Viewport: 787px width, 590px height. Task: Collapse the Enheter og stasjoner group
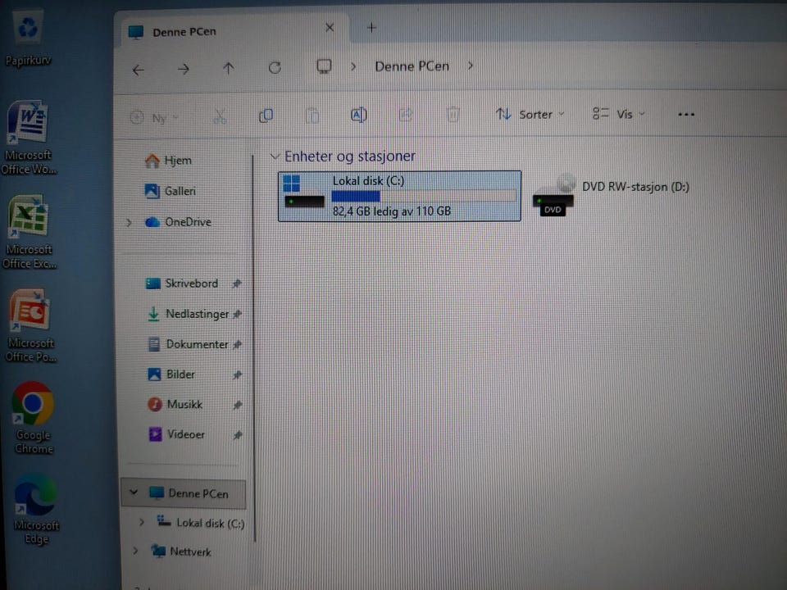click(274, 156)
